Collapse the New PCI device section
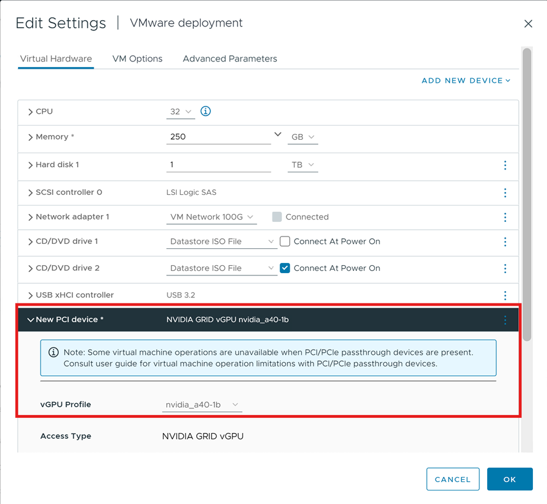547x504 pixels. coord(31,320)
